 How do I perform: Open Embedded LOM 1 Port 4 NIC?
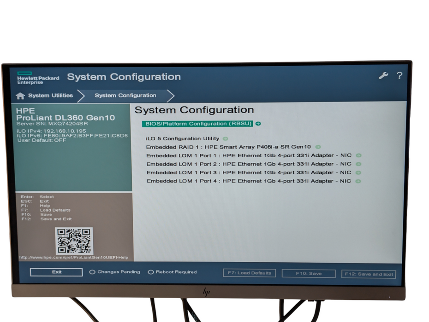tap(249, 181)
